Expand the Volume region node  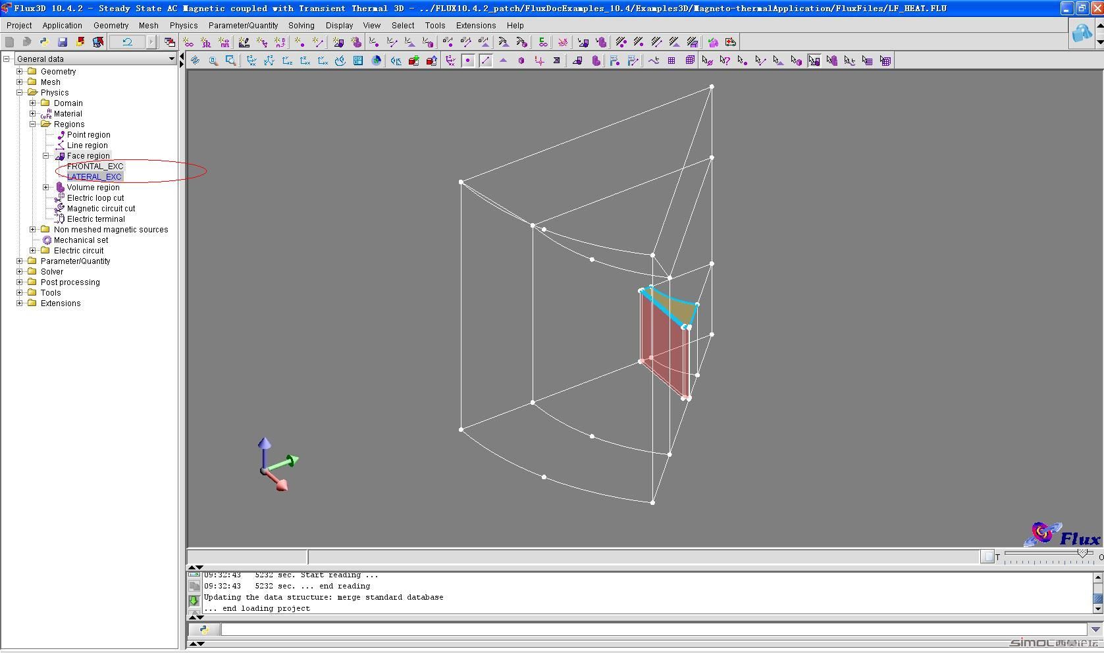[x=46, y=188]
